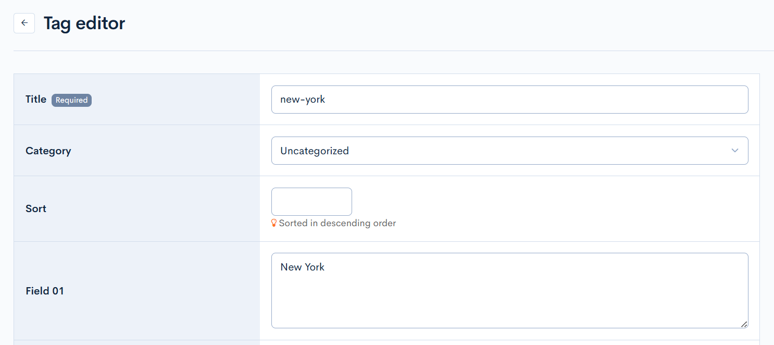Click the Field 01 label
This screenshot has height=345, width=774.
tap(45, 291)
